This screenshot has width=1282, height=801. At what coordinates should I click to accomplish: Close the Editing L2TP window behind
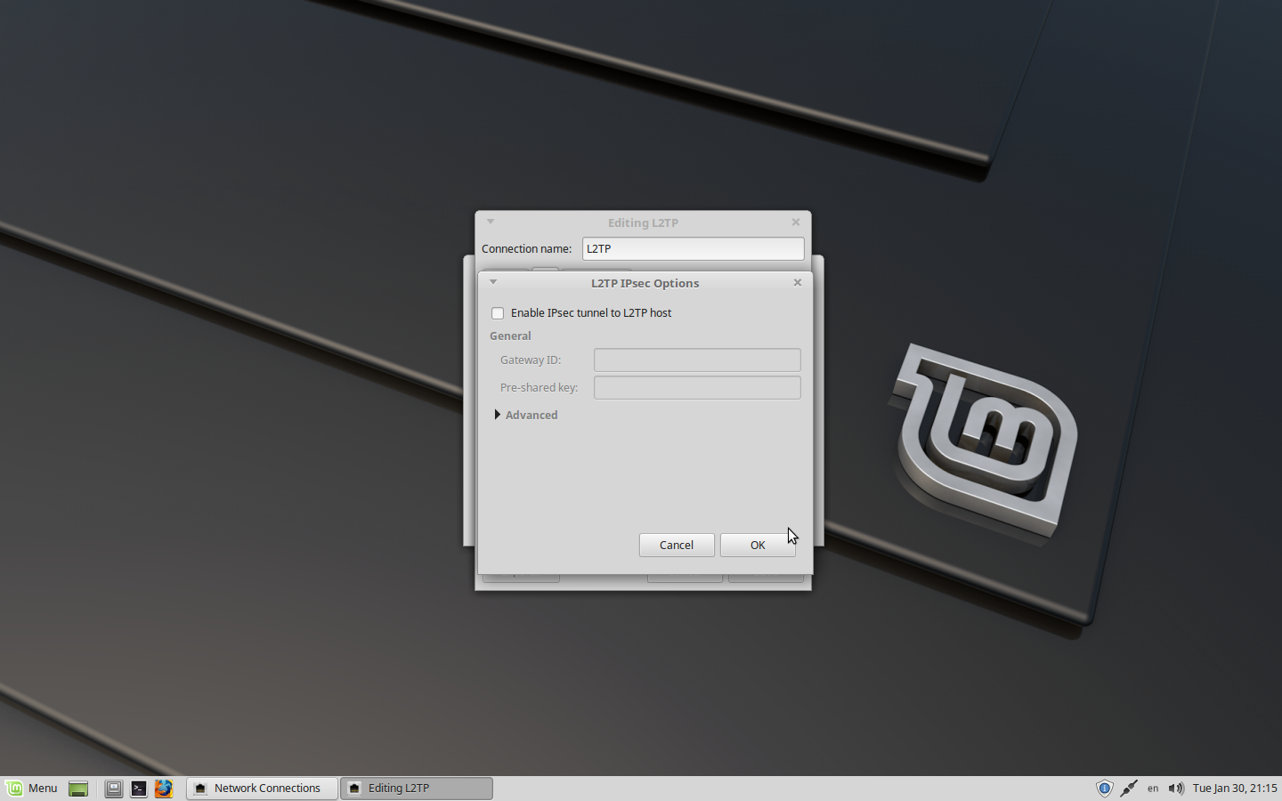tap(796, 222)
